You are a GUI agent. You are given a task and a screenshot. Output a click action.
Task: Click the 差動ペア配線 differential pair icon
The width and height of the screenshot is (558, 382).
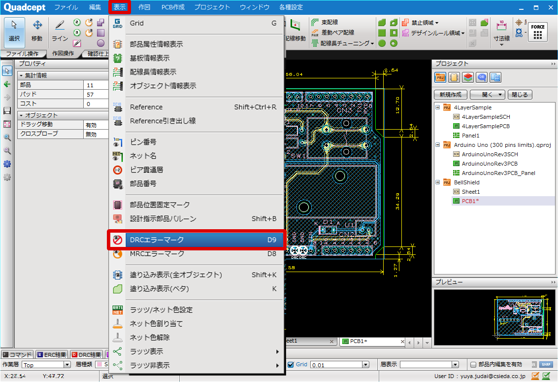coord(315,31)
